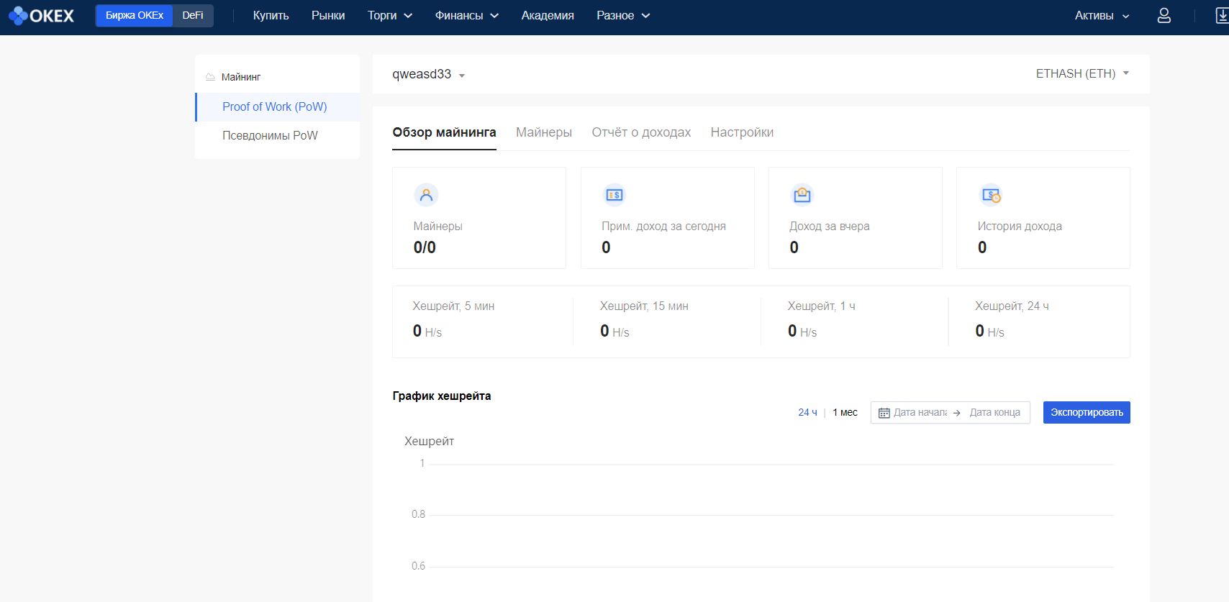Click the История дохода label

pos(1020,226)
